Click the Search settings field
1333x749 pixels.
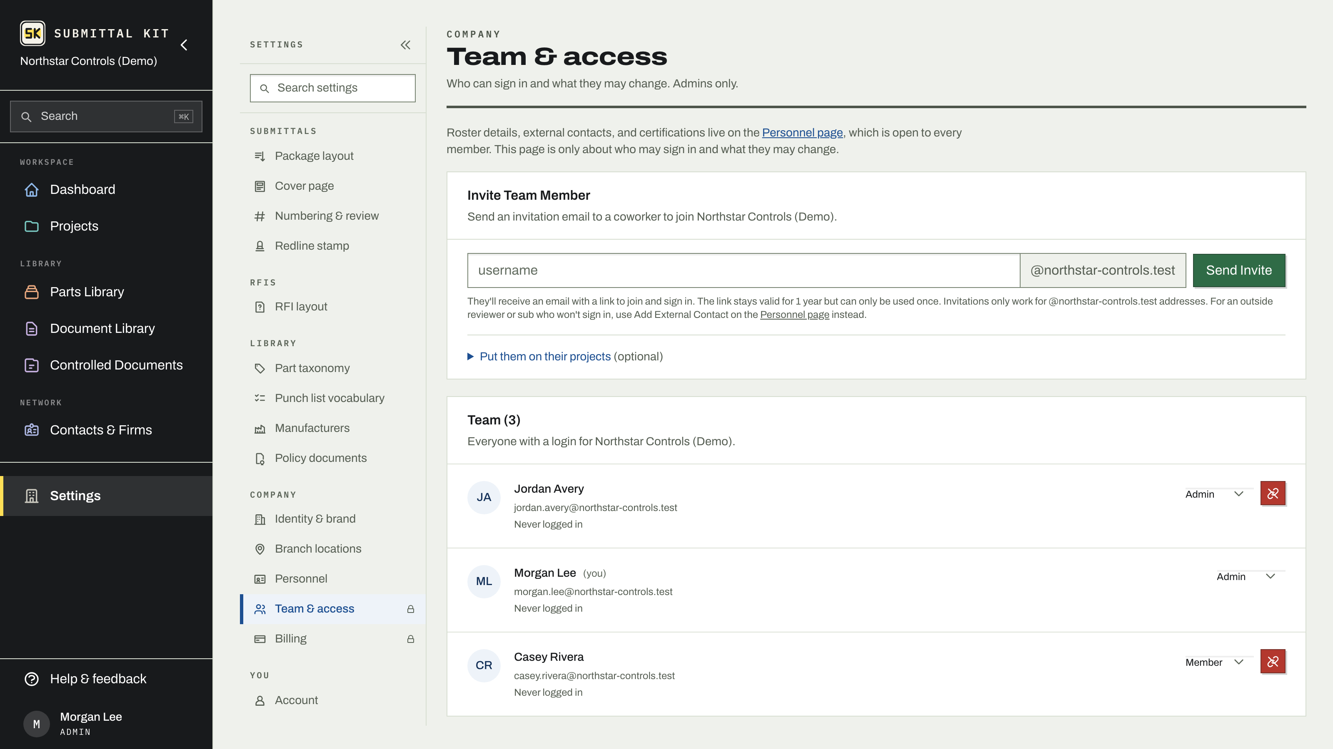pyautogui.click(x=333, y=88)
